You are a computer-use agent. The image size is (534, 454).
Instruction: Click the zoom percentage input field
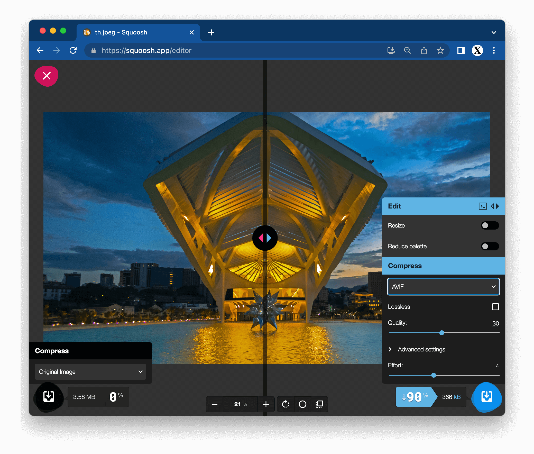238,404
